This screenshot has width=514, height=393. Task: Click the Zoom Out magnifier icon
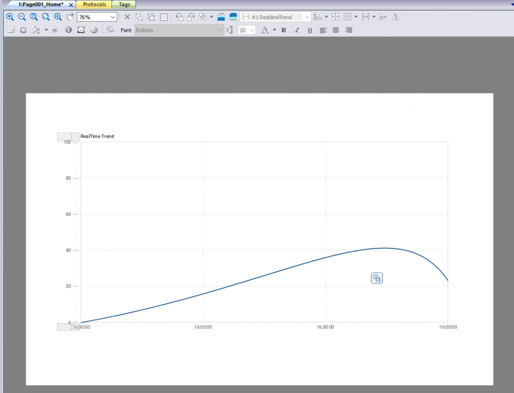[22, 17]
